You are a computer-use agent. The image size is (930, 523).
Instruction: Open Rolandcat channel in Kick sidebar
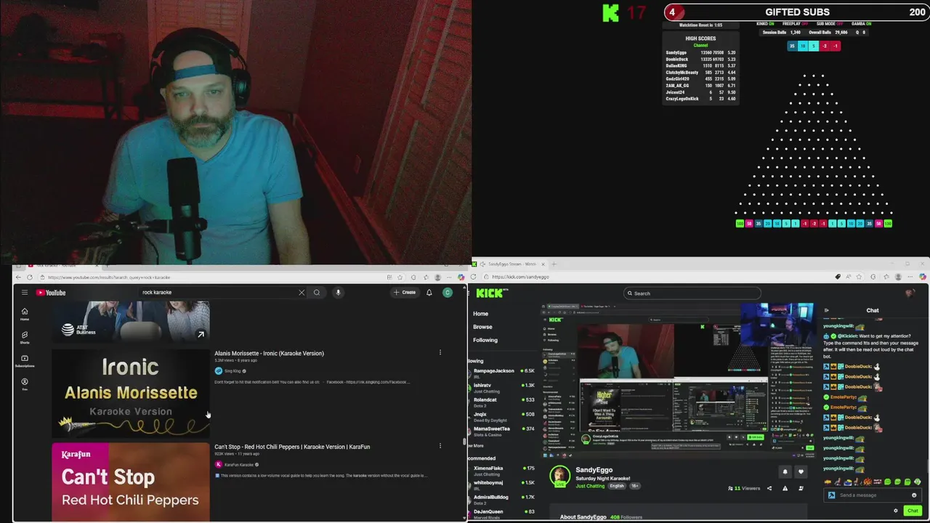click(503, 402)
